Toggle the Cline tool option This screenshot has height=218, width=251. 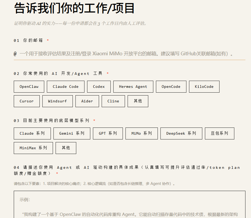(x=113, y=101)
